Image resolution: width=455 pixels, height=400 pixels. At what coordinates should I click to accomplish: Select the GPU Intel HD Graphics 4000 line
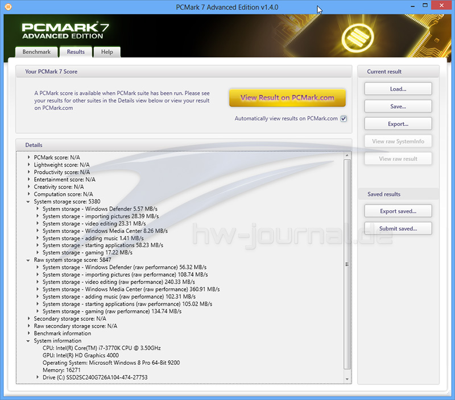point(81,355)
